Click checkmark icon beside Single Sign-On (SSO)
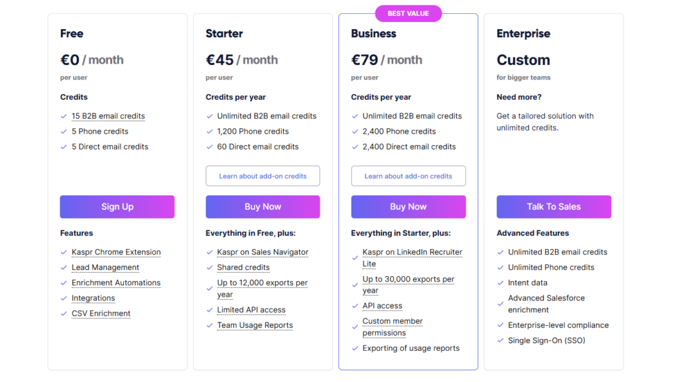This screenshot has width=679, height=382. pyautogui.click(x=500, y=340)
